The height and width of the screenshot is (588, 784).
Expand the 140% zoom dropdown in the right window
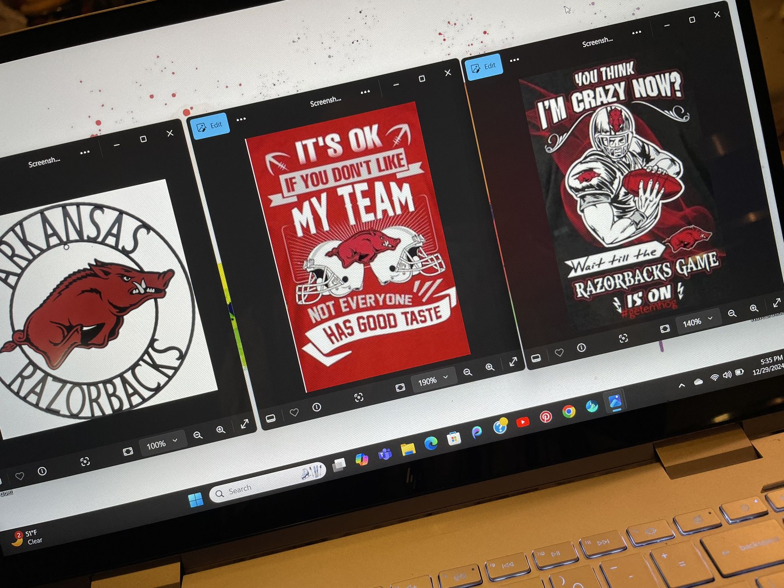[698, 321]
